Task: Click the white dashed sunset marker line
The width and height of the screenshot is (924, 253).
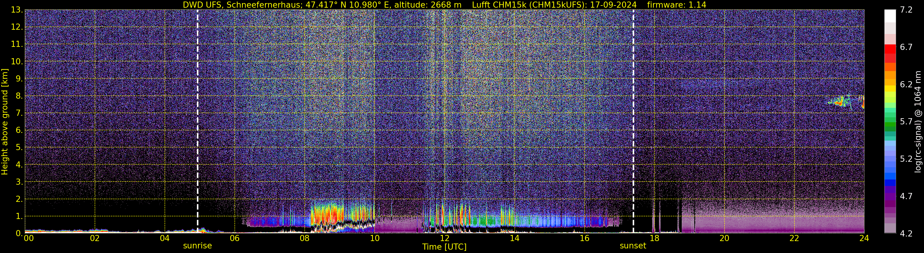Action: 633,122
